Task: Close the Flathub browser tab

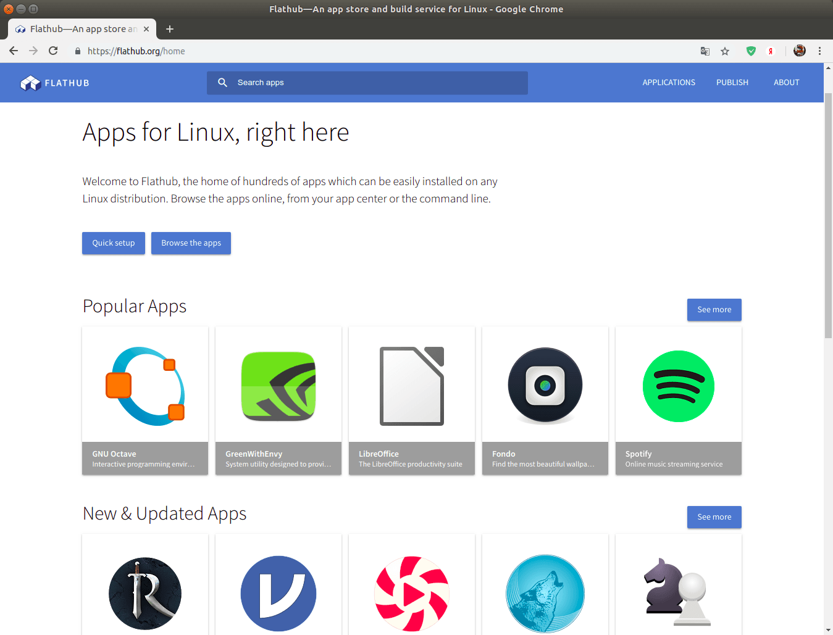Action: (146, 29)
